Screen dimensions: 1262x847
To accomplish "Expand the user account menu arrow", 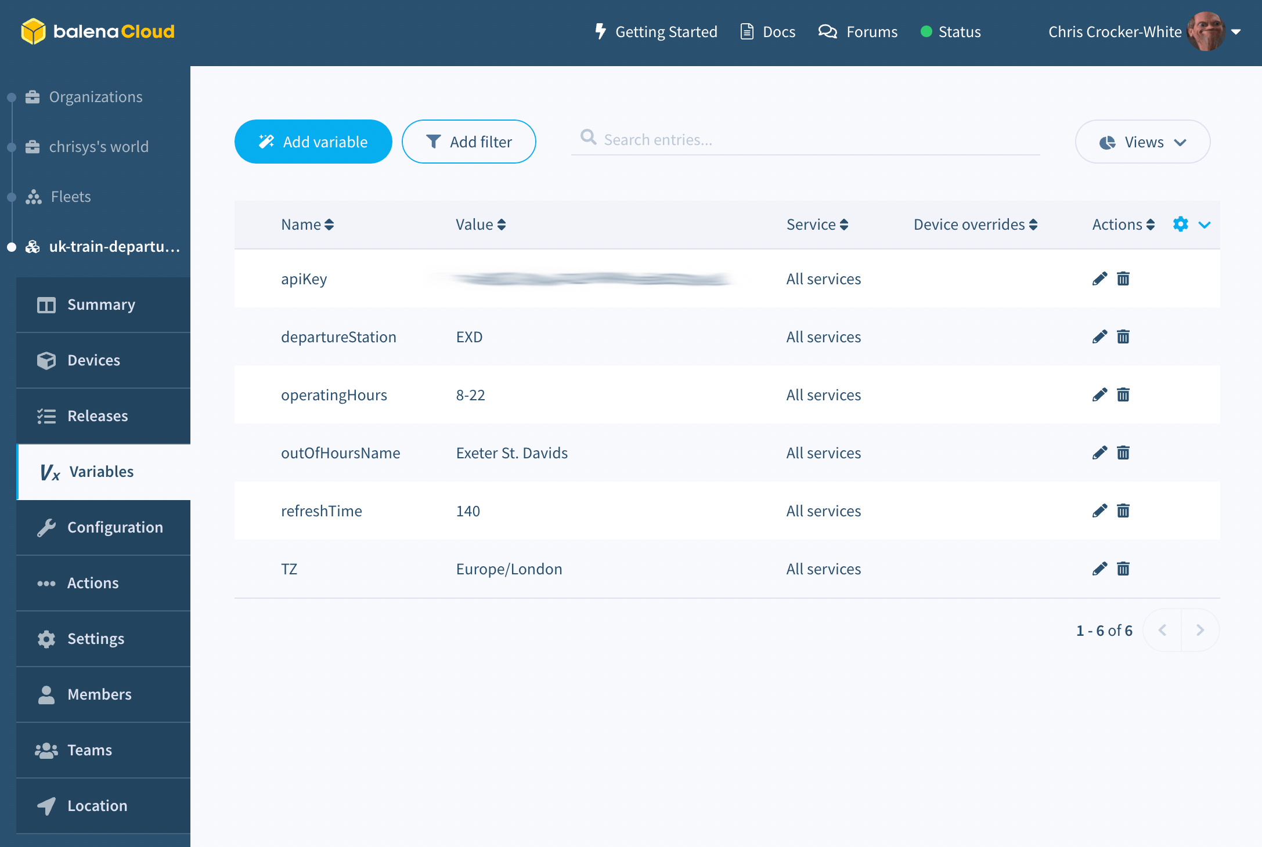I will point(1236,32).
